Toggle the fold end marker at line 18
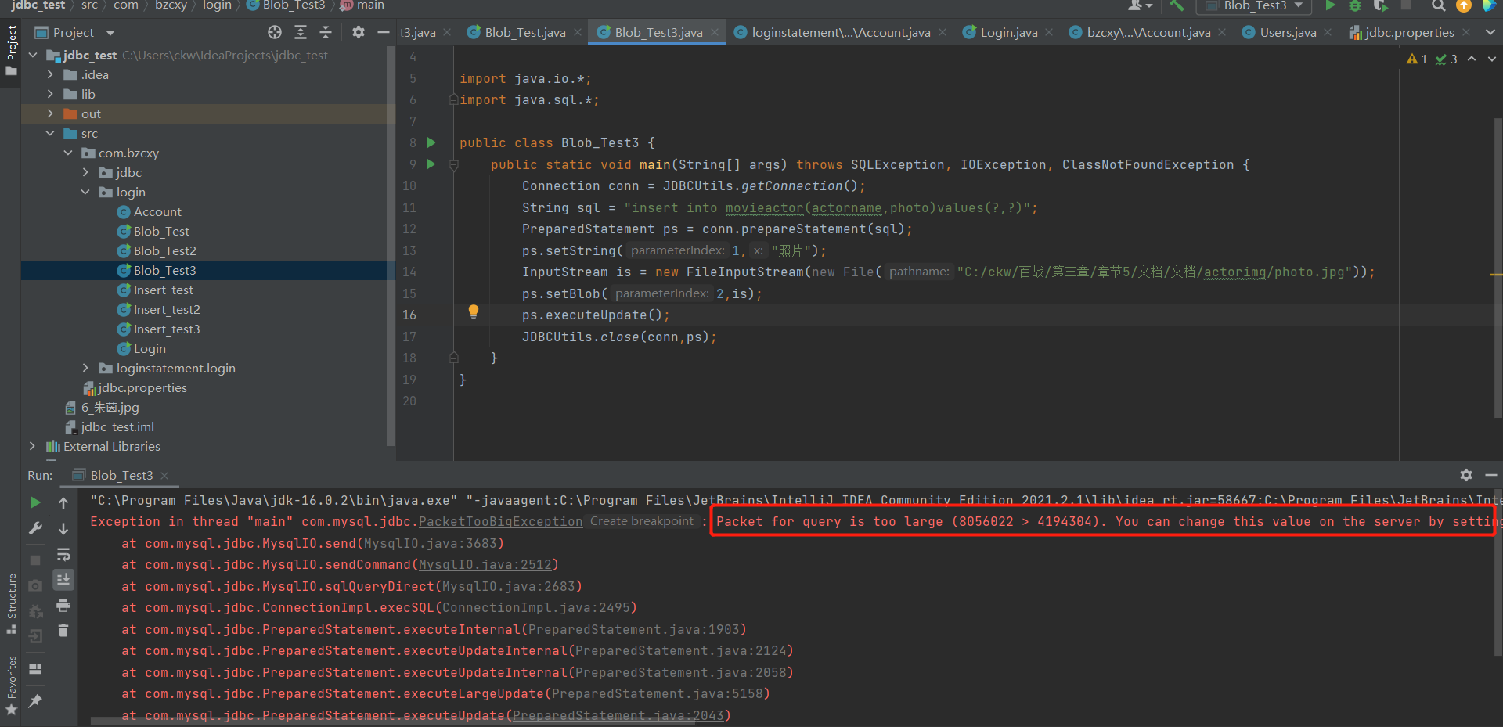 pyautogui.click(x=453, y=358)
